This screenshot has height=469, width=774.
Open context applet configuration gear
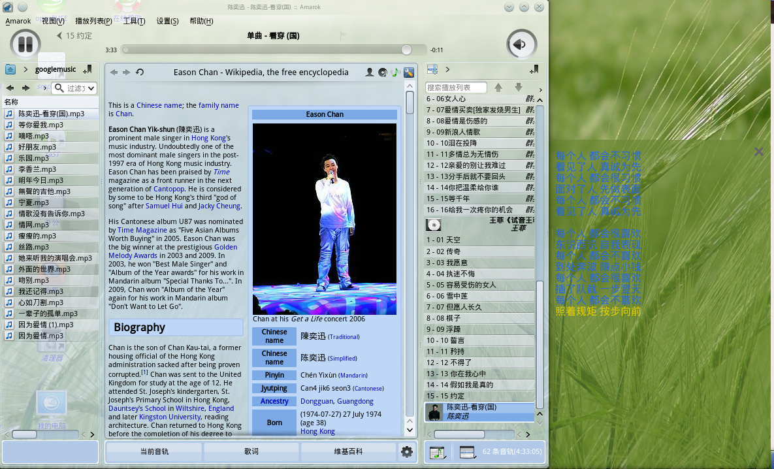(x=407, y=451)
